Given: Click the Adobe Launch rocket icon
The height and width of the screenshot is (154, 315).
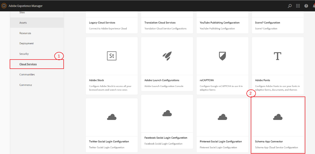Looking at the screenshot, I should [167, 56].
